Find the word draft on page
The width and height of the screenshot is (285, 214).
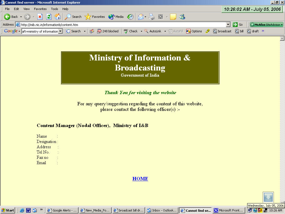pos(253,31)
